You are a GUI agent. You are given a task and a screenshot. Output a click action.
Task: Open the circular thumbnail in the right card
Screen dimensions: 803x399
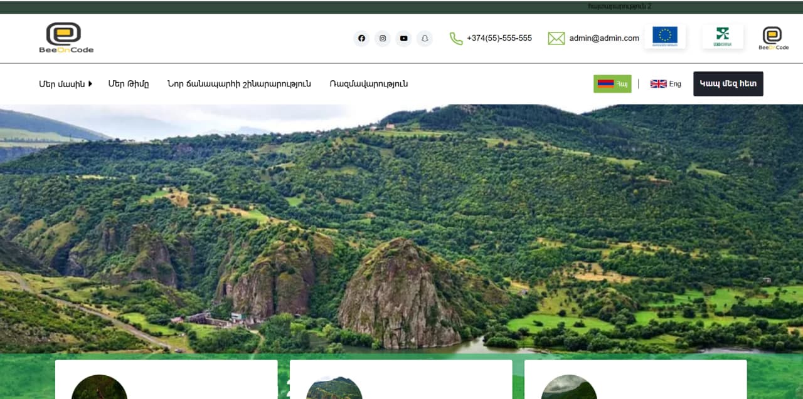click(568, 387)
